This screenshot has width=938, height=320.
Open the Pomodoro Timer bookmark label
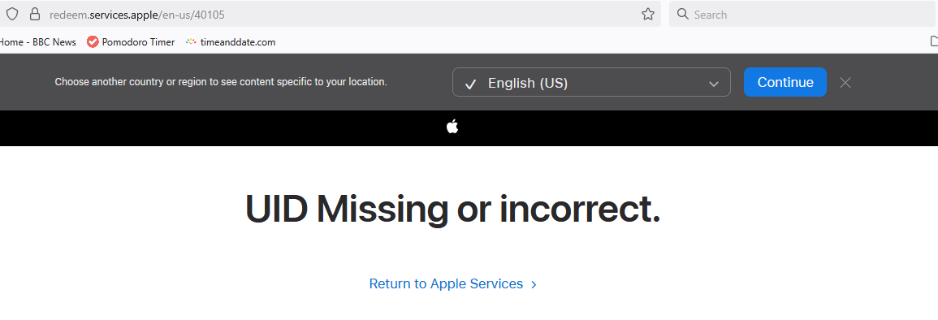tap(138, 42)
